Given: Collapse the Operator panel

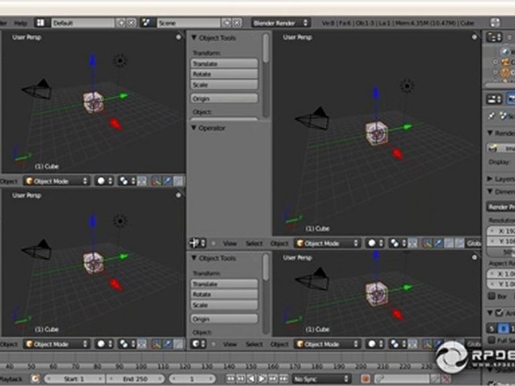Looking at the screenshot, I should tap(194, 128).
